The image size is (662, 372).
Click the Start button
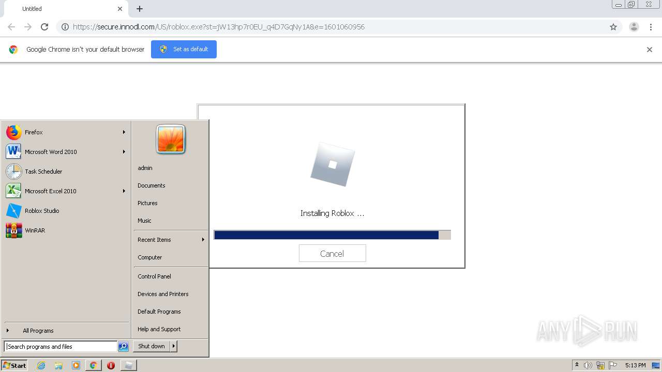coord(14,365)
